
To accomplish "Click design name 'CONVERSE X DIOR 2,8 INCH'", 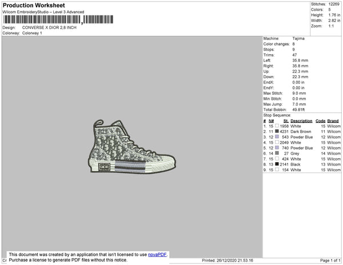I will [x=49, y=27].
